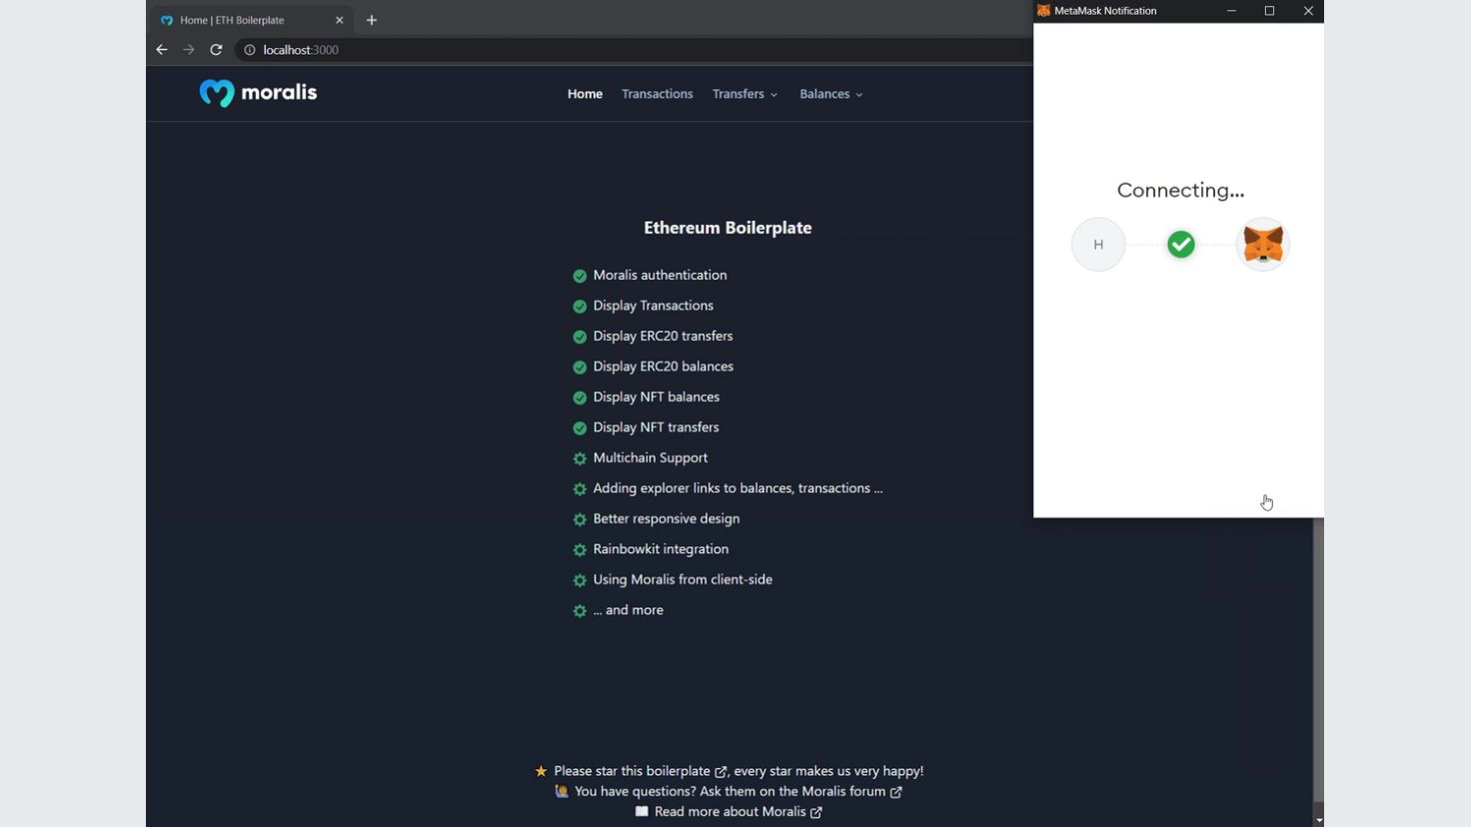1471x827 pixels.
Task: Click checkmark icon beside Display NFT balances
Action: pyautogui.click(x=580, y=398)
